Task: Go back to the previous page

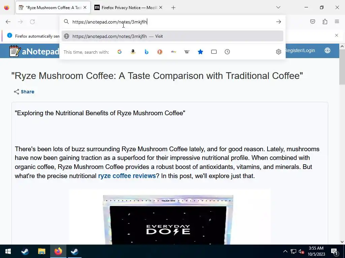Action: coord(8,22)
